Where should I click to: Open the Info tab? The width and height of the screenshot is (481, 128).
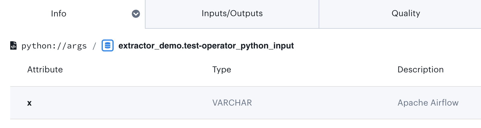pos(59,14)
